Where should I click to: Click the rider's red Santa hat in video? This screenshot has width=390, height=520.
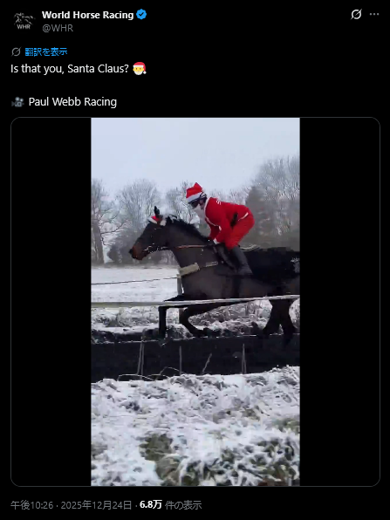coord(195,192)
